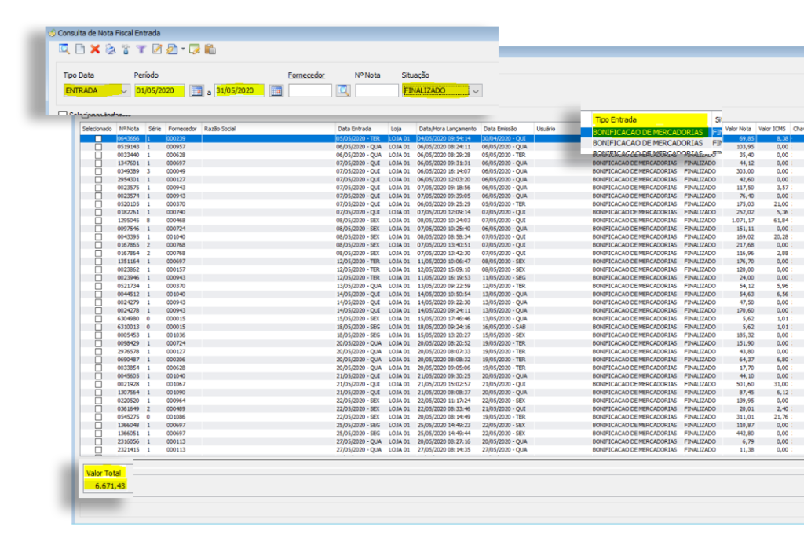Screen dimensions: 804x538
Task: Tick checkbox for nota 6304980
Action: [x=98, y=319]
